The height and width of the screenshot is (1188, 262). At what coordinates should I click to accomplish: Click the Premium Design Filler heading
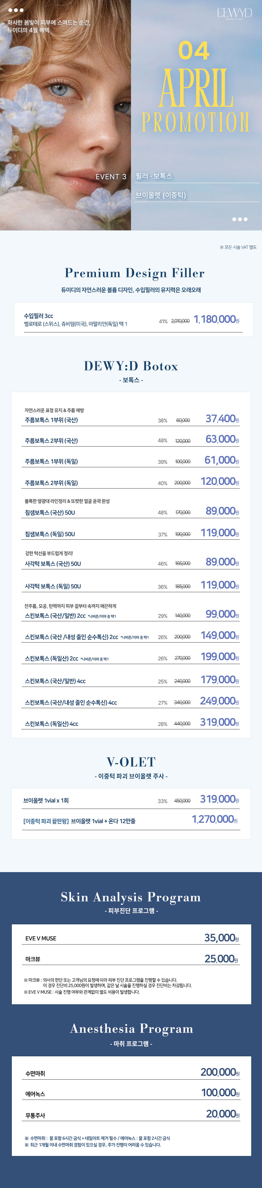pyautogui.click(x=134, y=273)
